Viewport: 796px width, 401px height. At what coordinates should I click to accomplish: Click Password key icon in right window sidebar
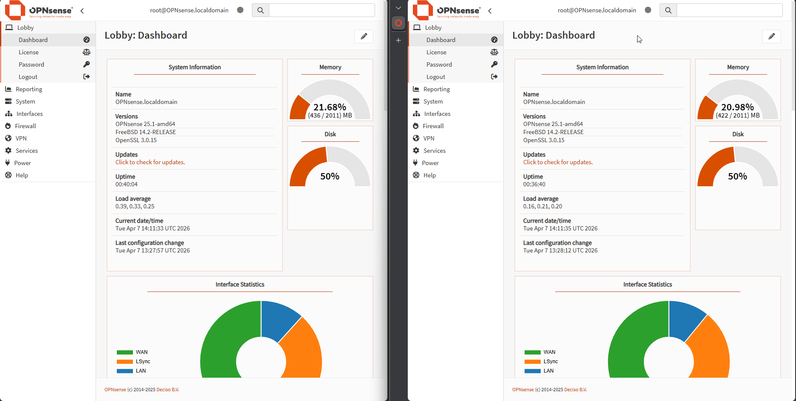pos(494,64)
